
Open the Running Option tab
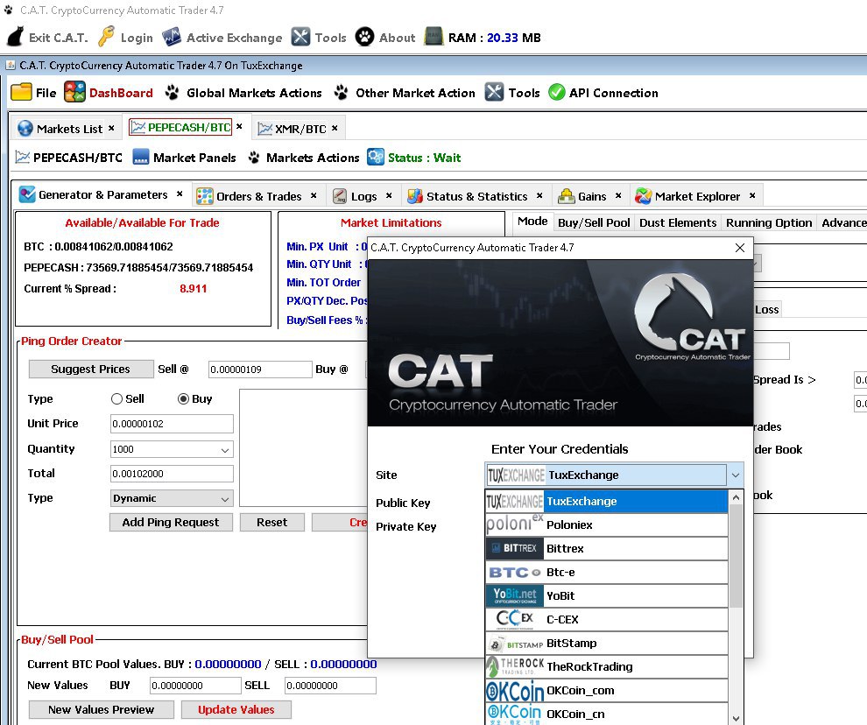[769, 223]
